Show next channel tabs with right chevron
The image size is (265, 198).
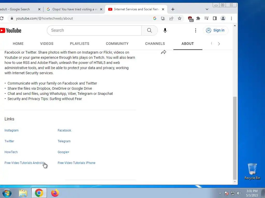tap(219, 44)
